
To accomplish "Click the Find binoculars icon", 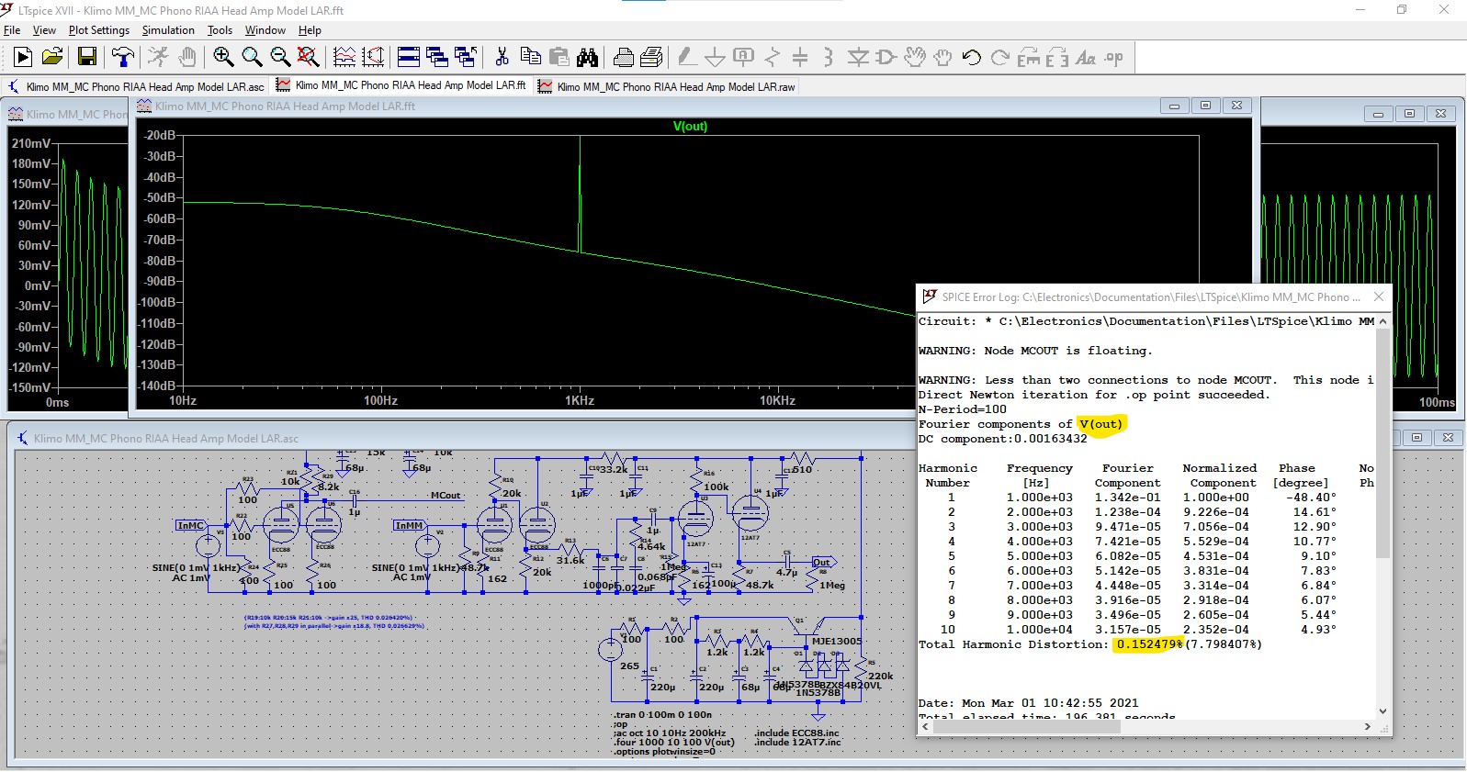I will (x=587, y=58).
